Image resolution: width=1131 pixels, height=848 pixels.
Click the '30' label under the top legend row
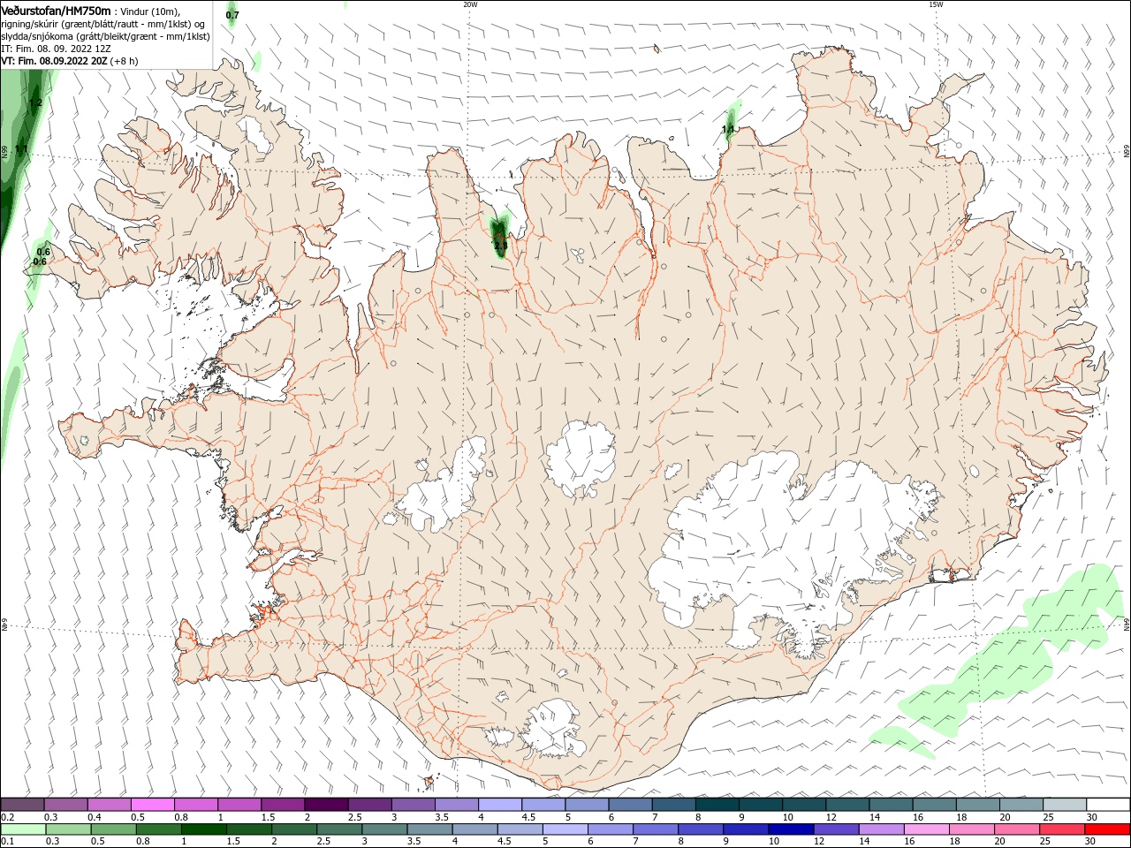pyautogui.click(x=1092, y=817)
